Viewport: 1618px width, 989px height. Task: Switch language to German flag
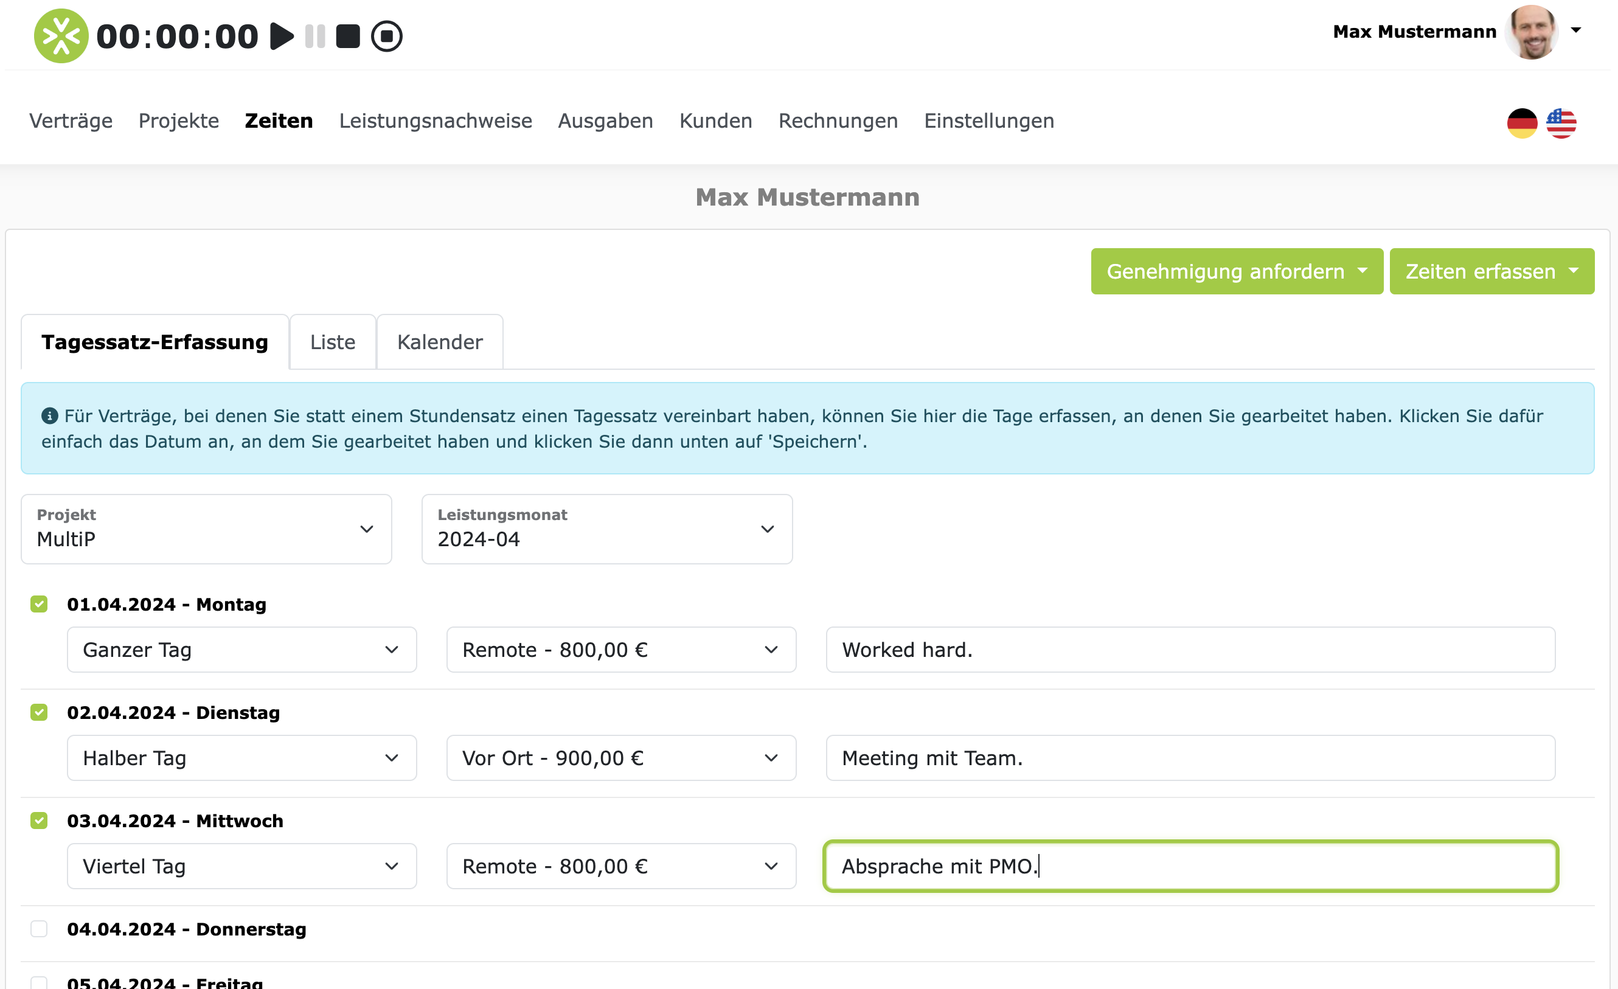pyautogui.click(x=1522, y=123)
